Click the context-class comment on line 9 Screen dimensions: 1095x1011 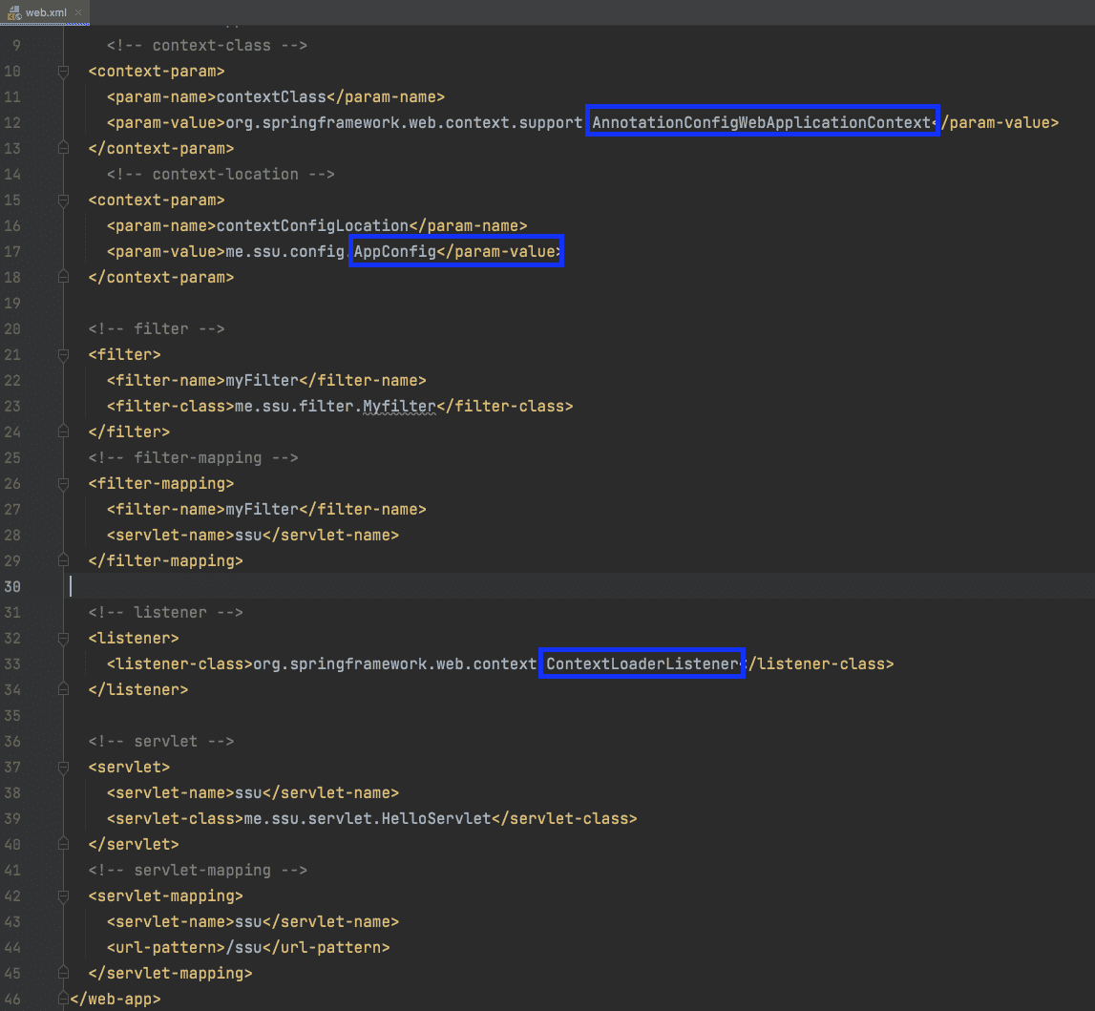[207, 46]
